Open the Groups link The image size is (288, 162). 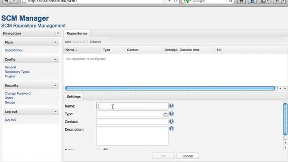[10, 102]
